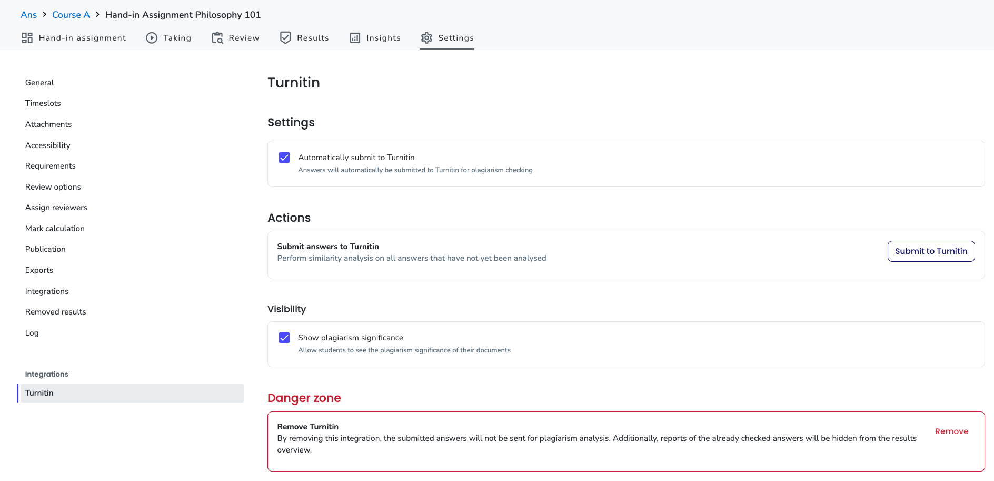Toggle Show plagiarism significance checkbox
994x481 pixels.
(284, 338)
